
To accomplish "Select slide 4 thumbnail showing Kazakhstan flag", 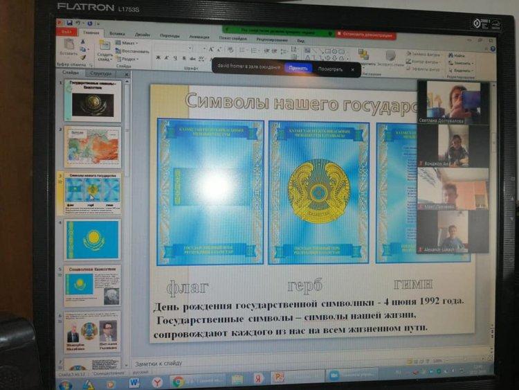I will pyautogui.click(x=93, y=239).
